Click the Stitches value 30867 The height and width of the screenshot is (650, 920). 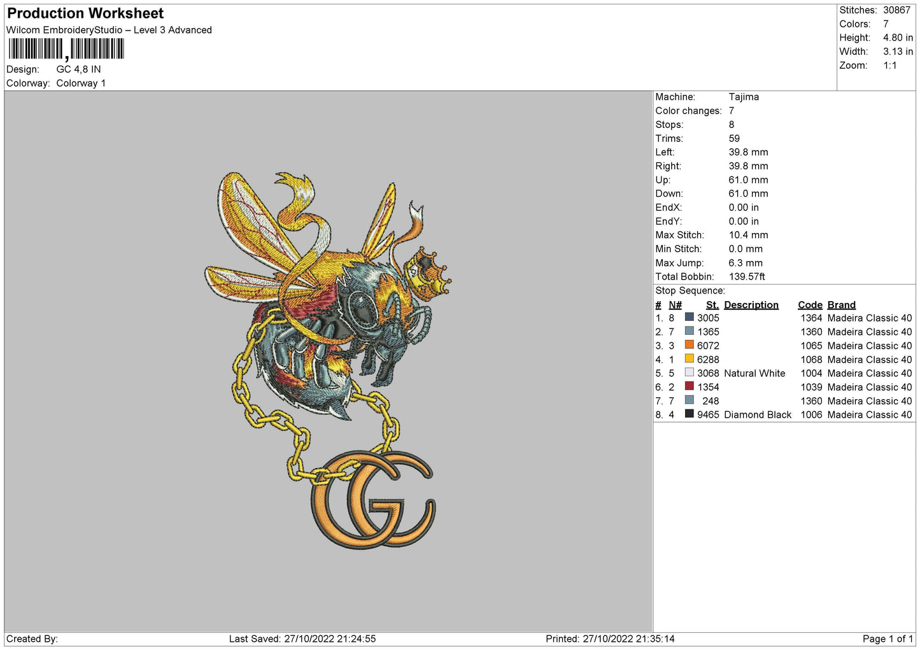point(896,10)
